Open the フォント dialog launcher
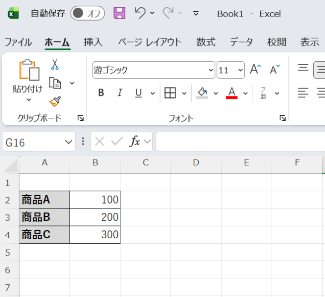The image size is (325, 297). 283,118
